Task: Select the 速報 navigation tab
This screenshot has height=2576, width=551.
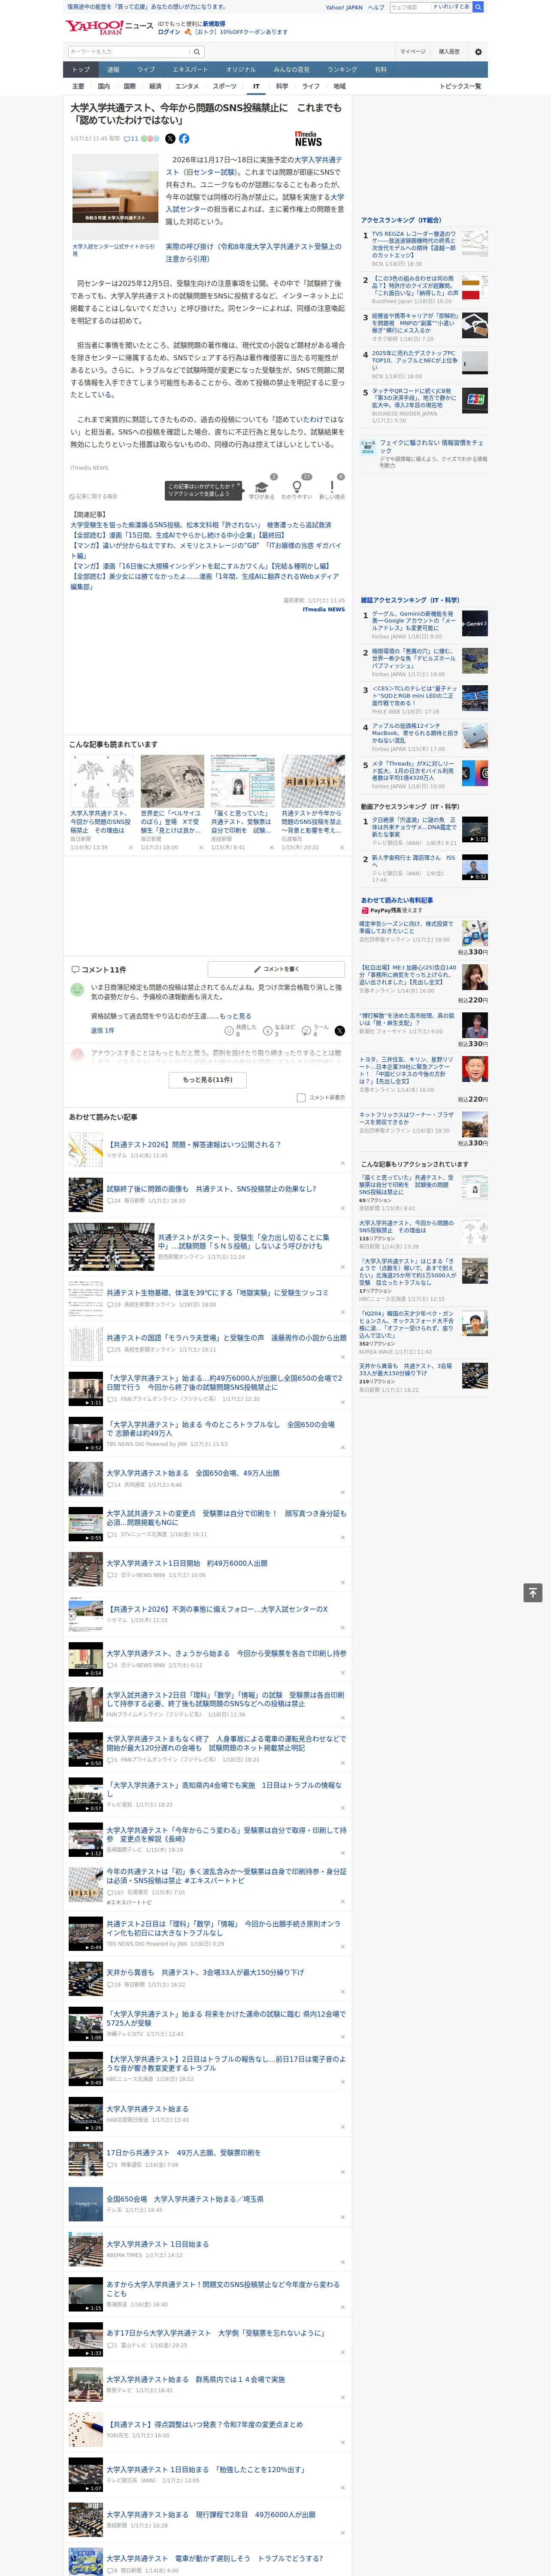Action: pos(113,69)
